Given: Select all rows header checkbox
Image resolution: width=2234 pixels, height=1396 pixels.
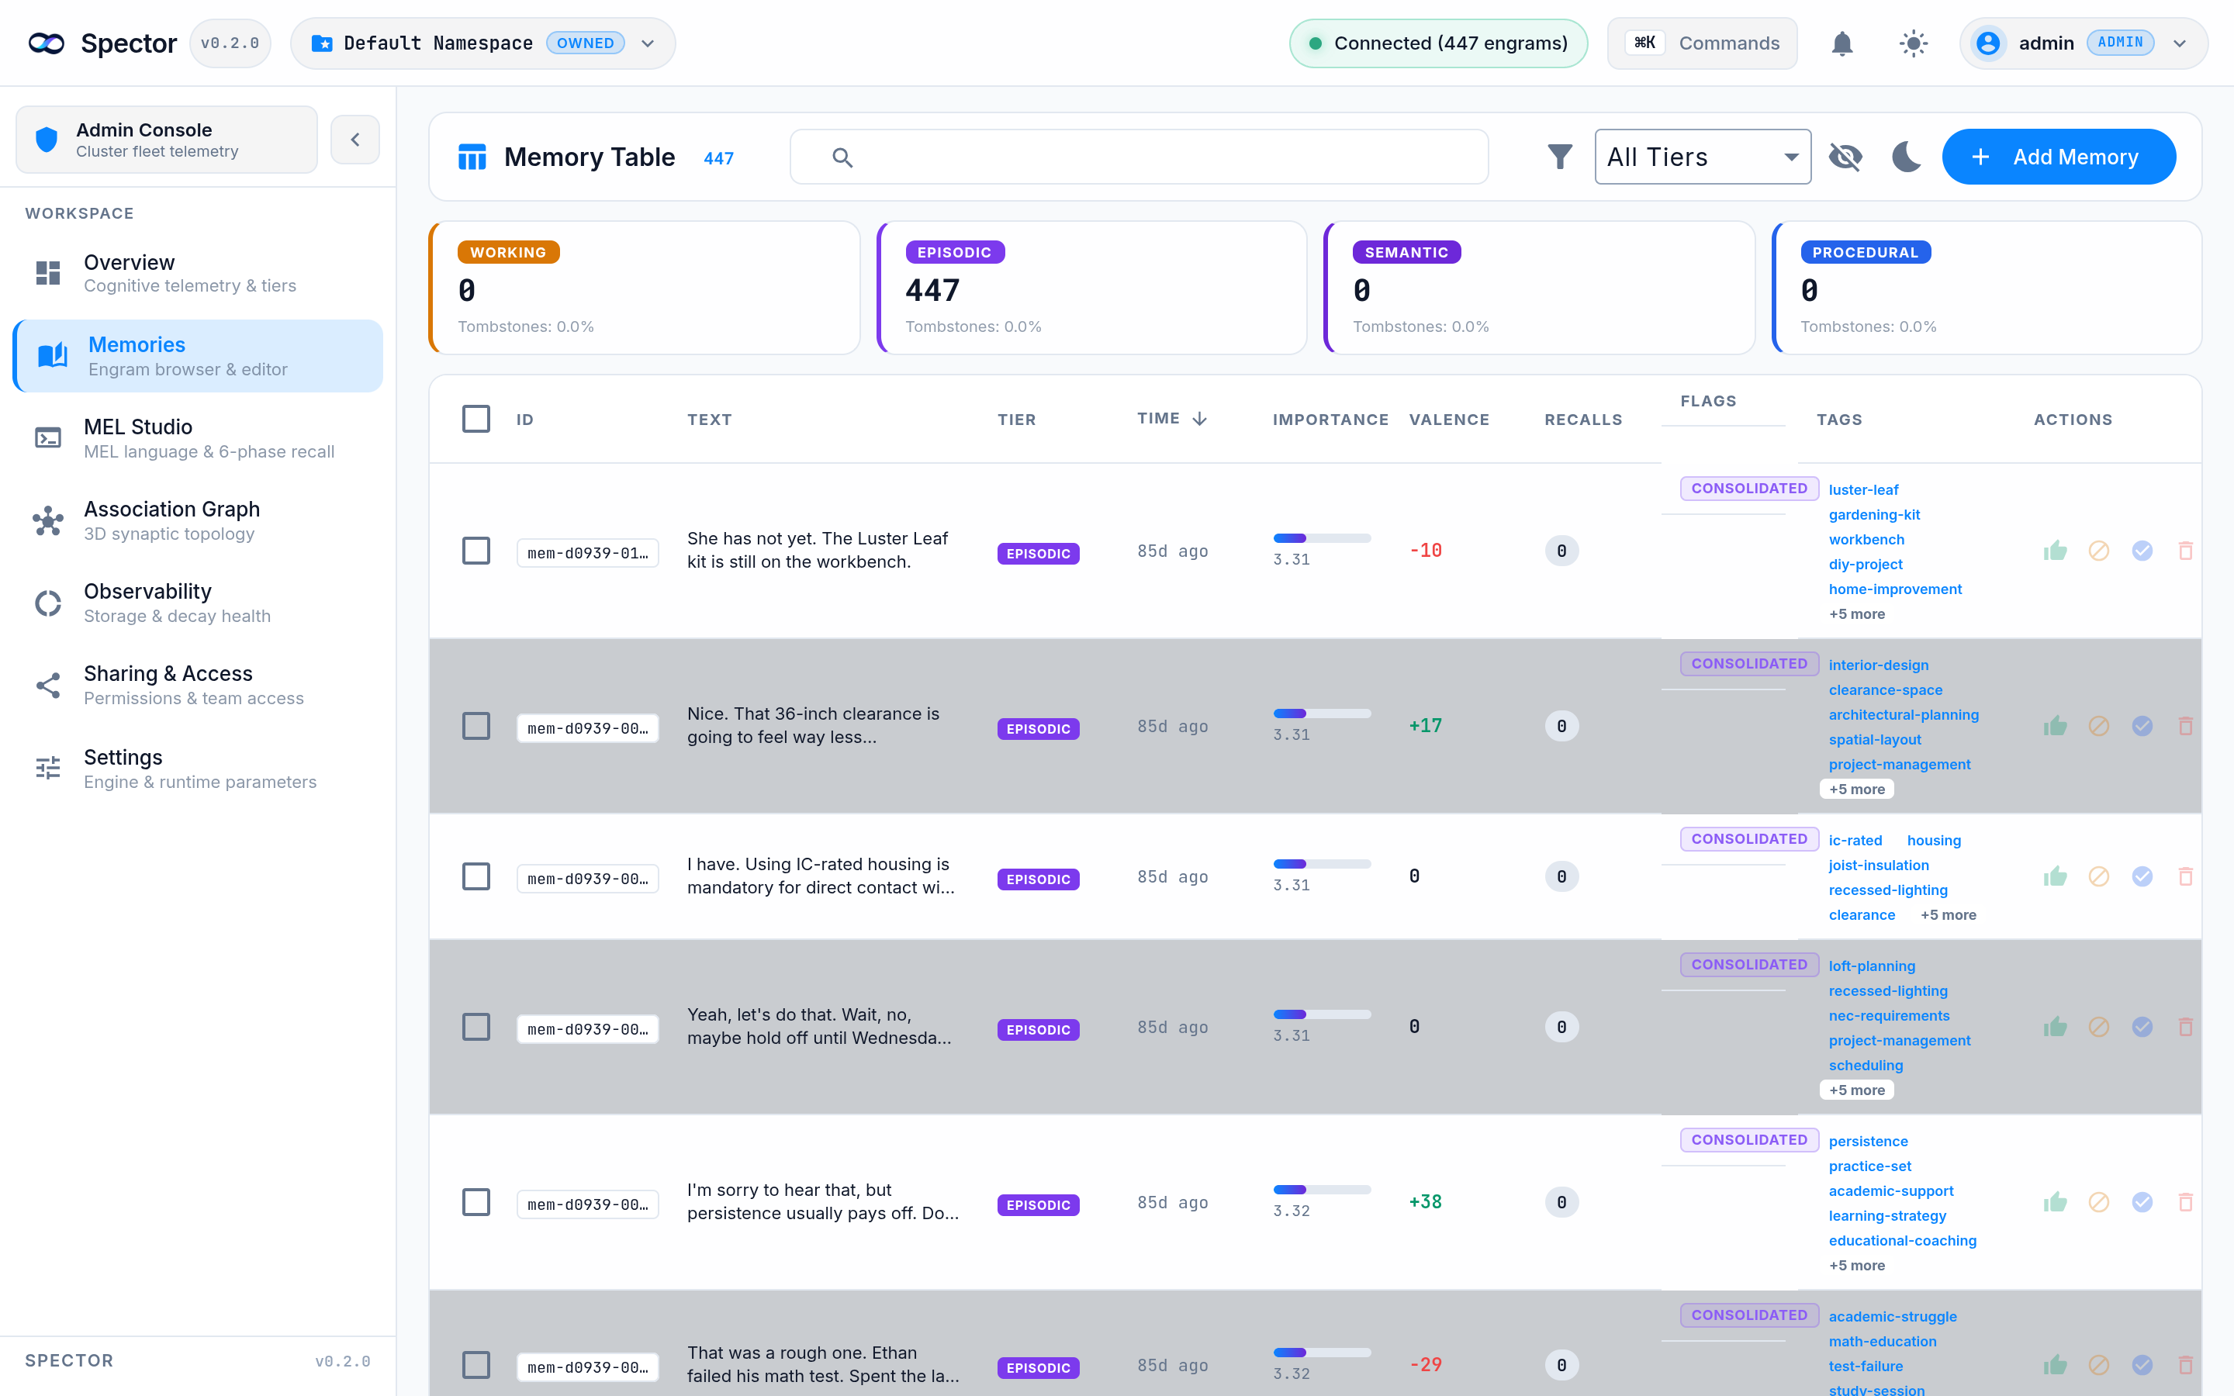Looking at the screenshot, I should click(x=476, y=419).
